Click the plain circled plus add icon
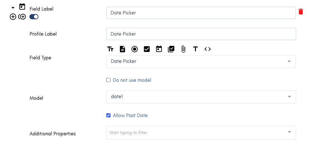This screenshot has width=316, height=144. pyautogui.click(x=13, y=17)
